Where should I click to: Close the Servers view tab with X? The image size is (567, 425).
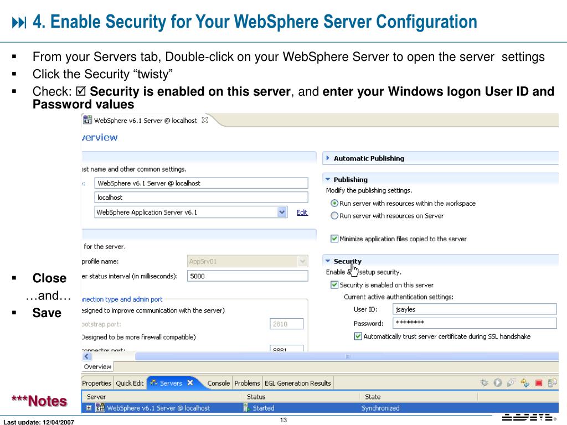[x=190, y=383]
